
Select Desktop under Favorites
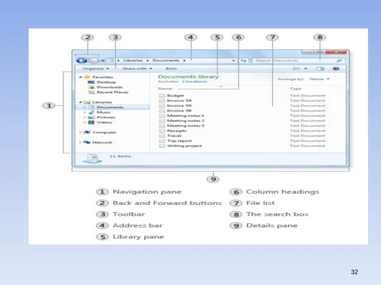tap(106, 82)
